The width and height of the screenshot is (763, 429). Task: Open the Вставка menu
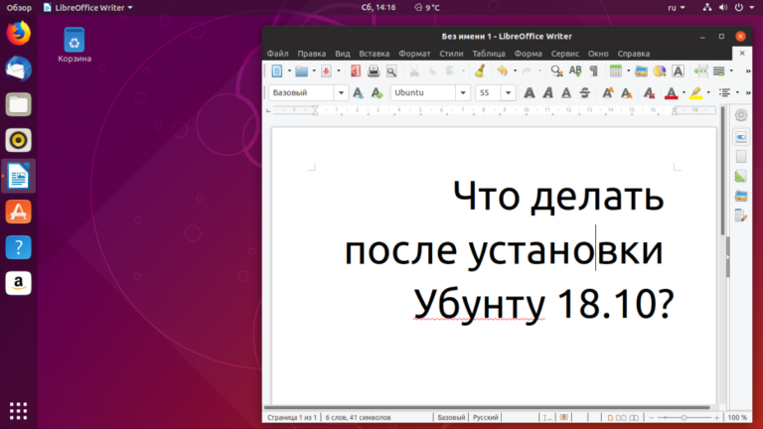point(374,54)
